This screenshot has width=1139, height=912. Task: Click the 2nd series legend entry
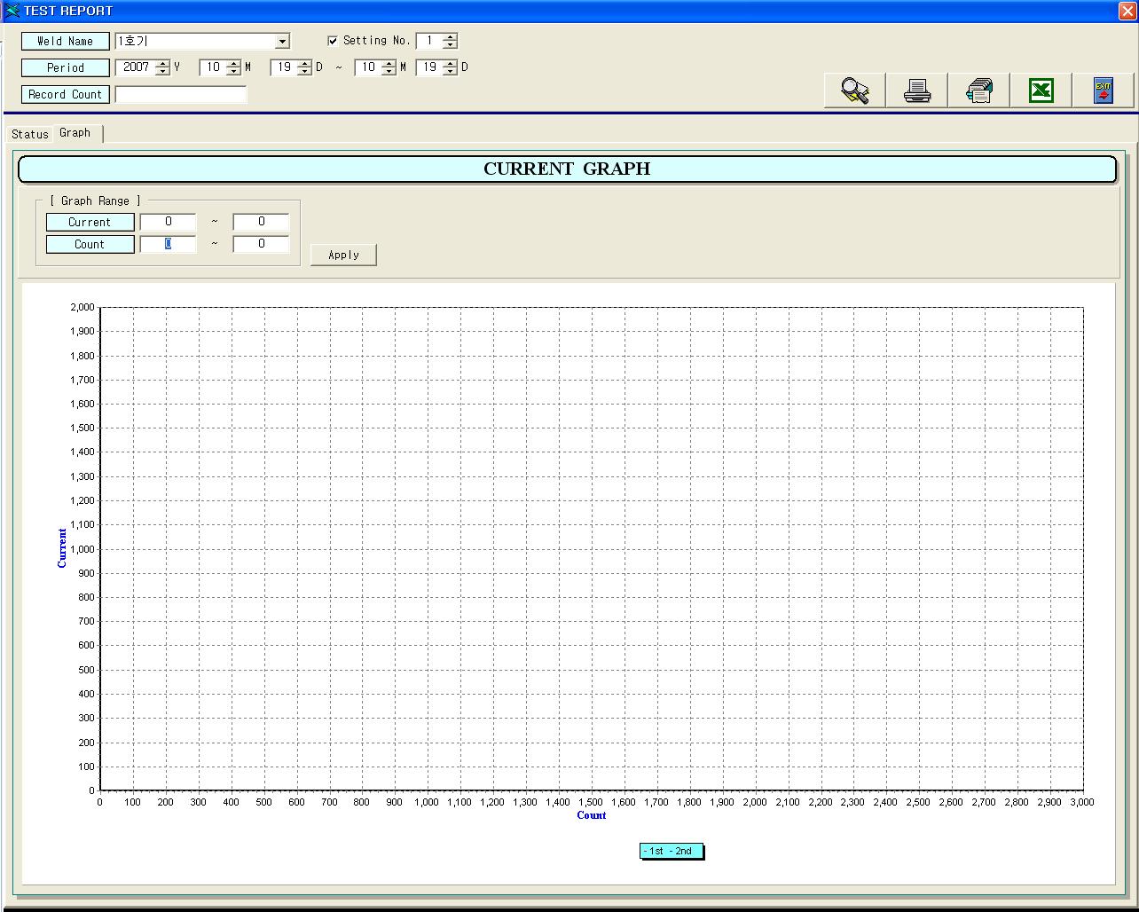682,851
